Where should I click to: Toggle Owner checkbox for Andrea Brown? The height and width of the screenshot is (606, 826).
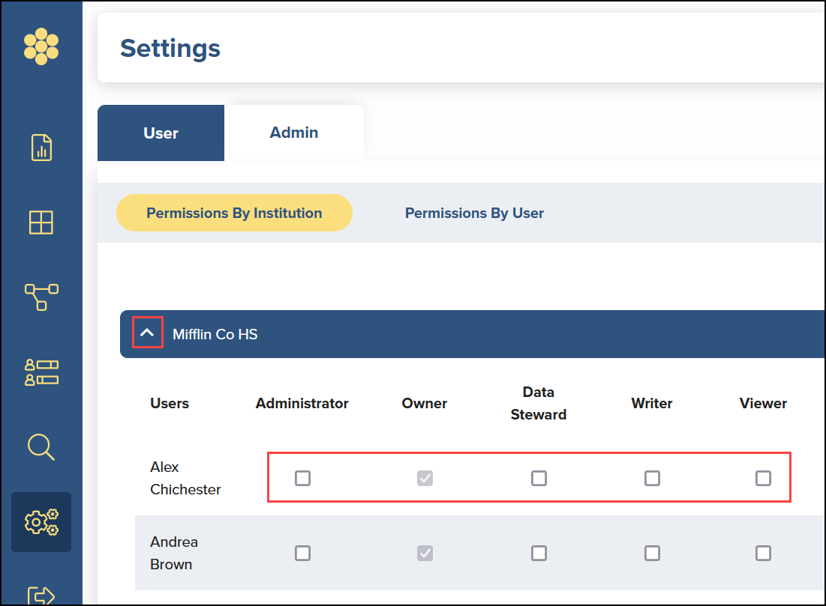[x=425, y=553]
